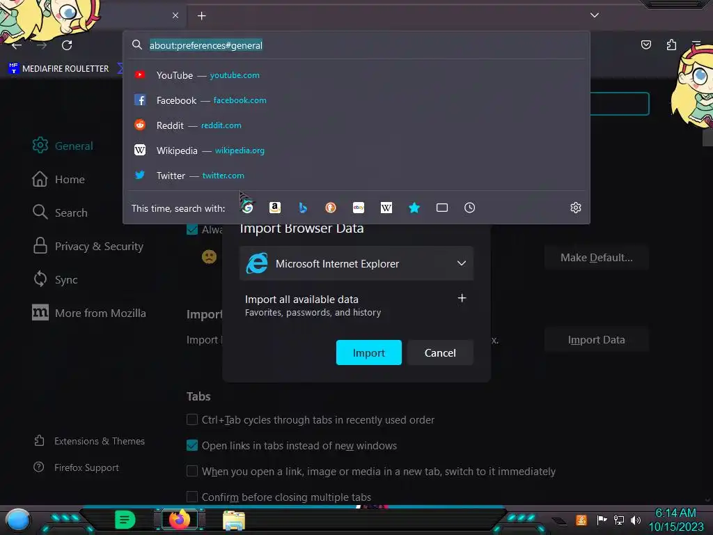713x535 pixels.
Task: Select the Reddit suggestion
Action: click(357, 125)
